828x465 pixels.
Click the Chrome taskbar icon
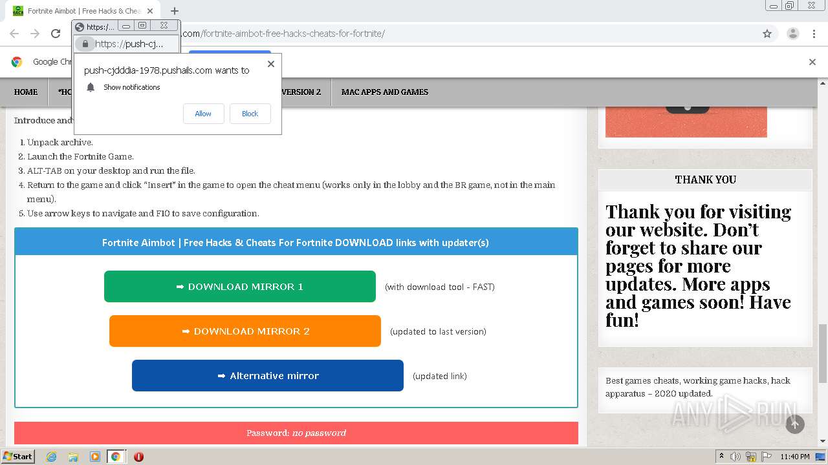(116, 457)
